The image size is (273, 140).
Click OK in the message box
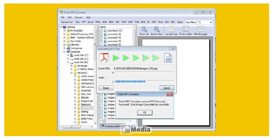(145, 112)
